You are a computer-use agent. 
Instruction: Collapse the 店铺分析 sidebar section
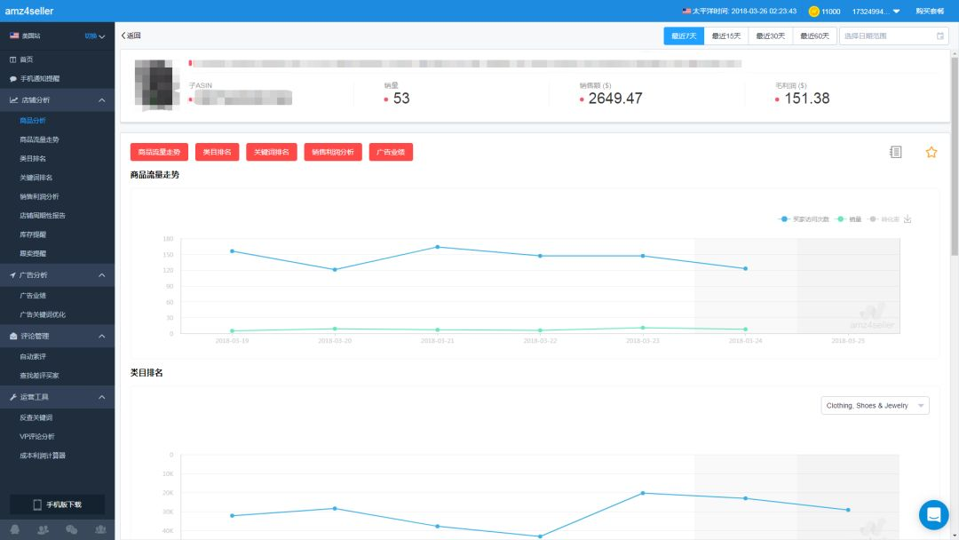coord(101,100)
